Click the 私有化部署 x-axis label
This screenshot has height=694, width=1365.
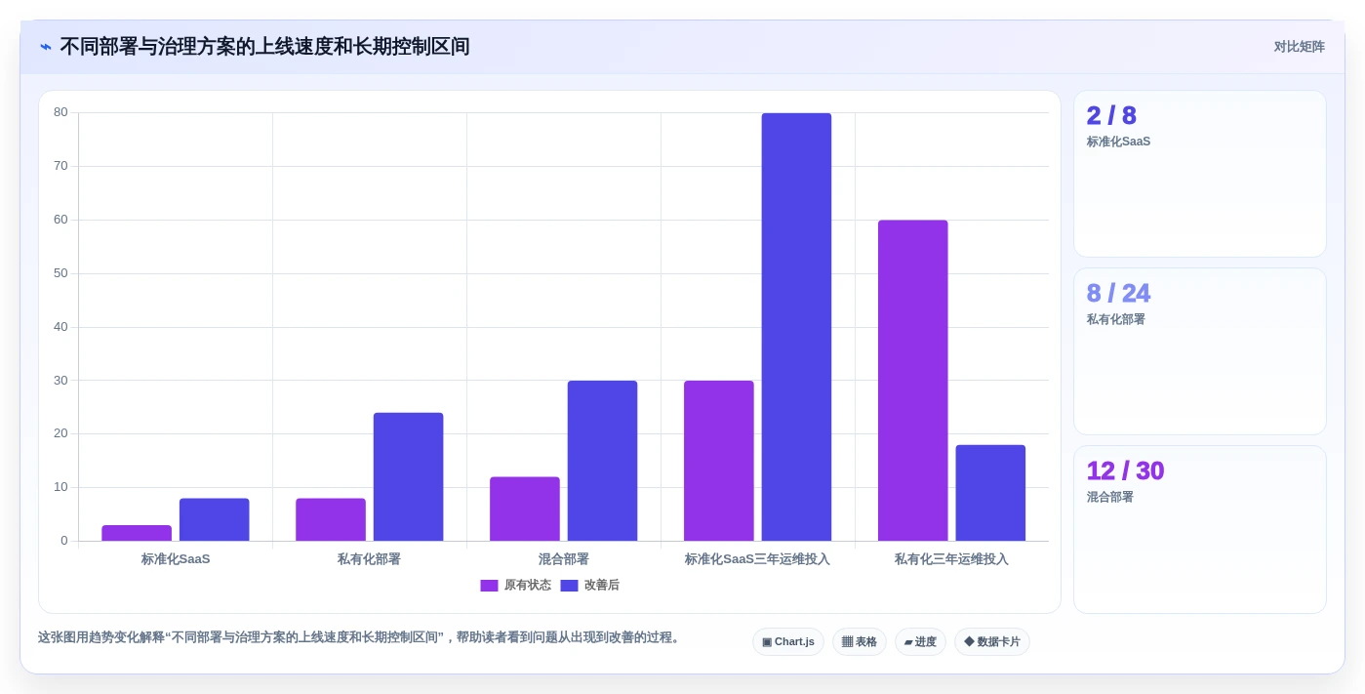coord(369,559)
